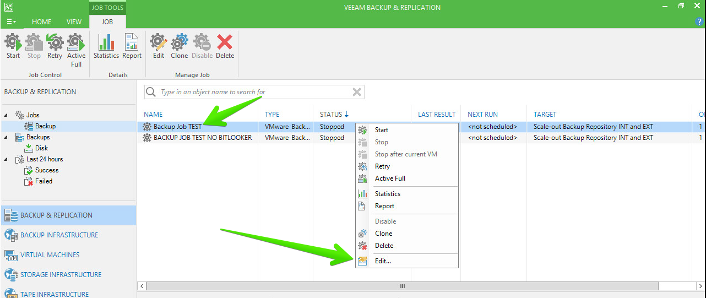
Task: Click the Stop job ribbon icon
Action: 34,46
